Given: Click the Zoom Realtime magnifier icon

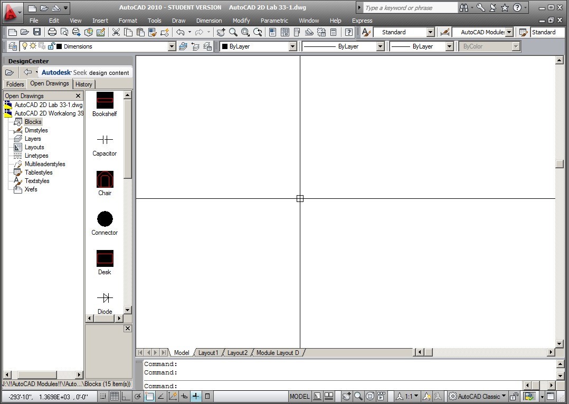Looking at the screenshot, I should tap(233, 32).
